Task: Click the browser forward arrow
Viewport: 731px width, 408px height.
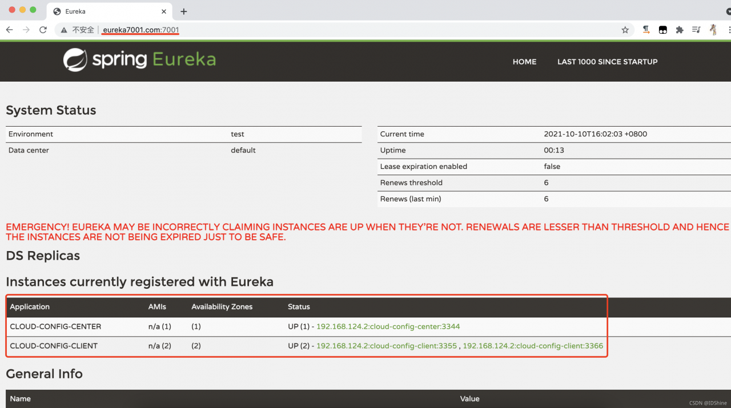Action: pyautogui.click(x=26, y=30)
